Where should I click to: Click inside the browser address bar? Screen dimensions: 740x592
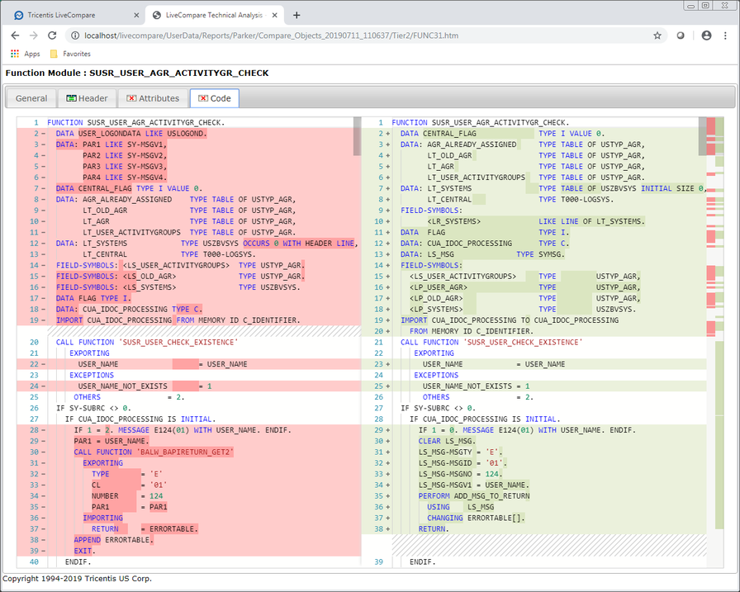tap(330, 36)
